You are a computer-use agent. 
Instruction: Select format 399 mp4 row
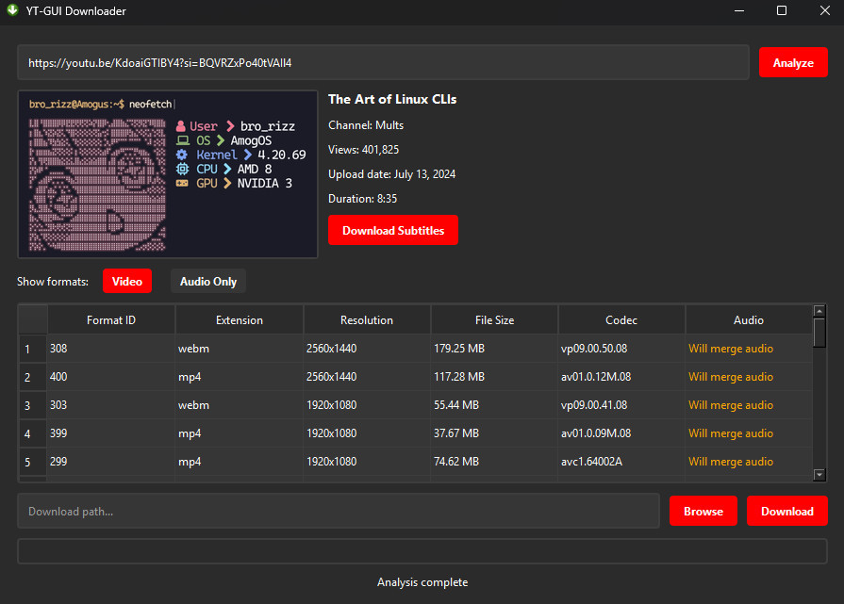tap(416, 433)
